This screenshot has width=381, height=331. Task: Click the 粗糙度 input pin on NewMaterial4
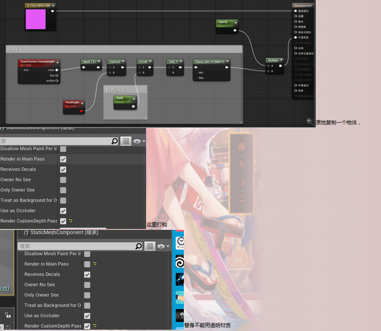point(296,27)
